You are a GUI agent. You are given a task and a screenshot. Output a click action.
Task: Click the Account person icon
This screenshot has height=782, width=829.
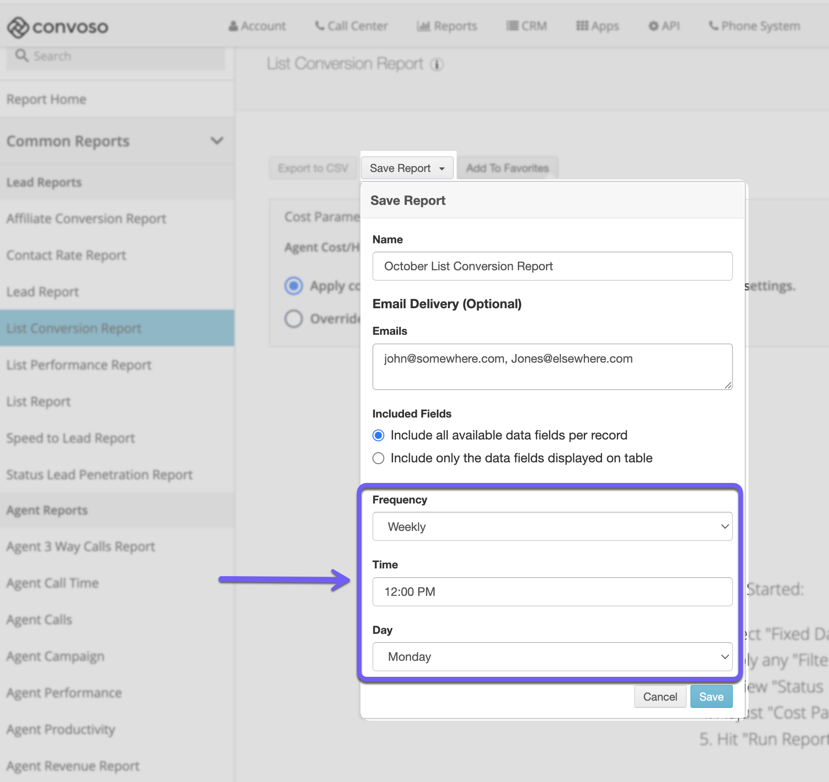tap(233, 26)
